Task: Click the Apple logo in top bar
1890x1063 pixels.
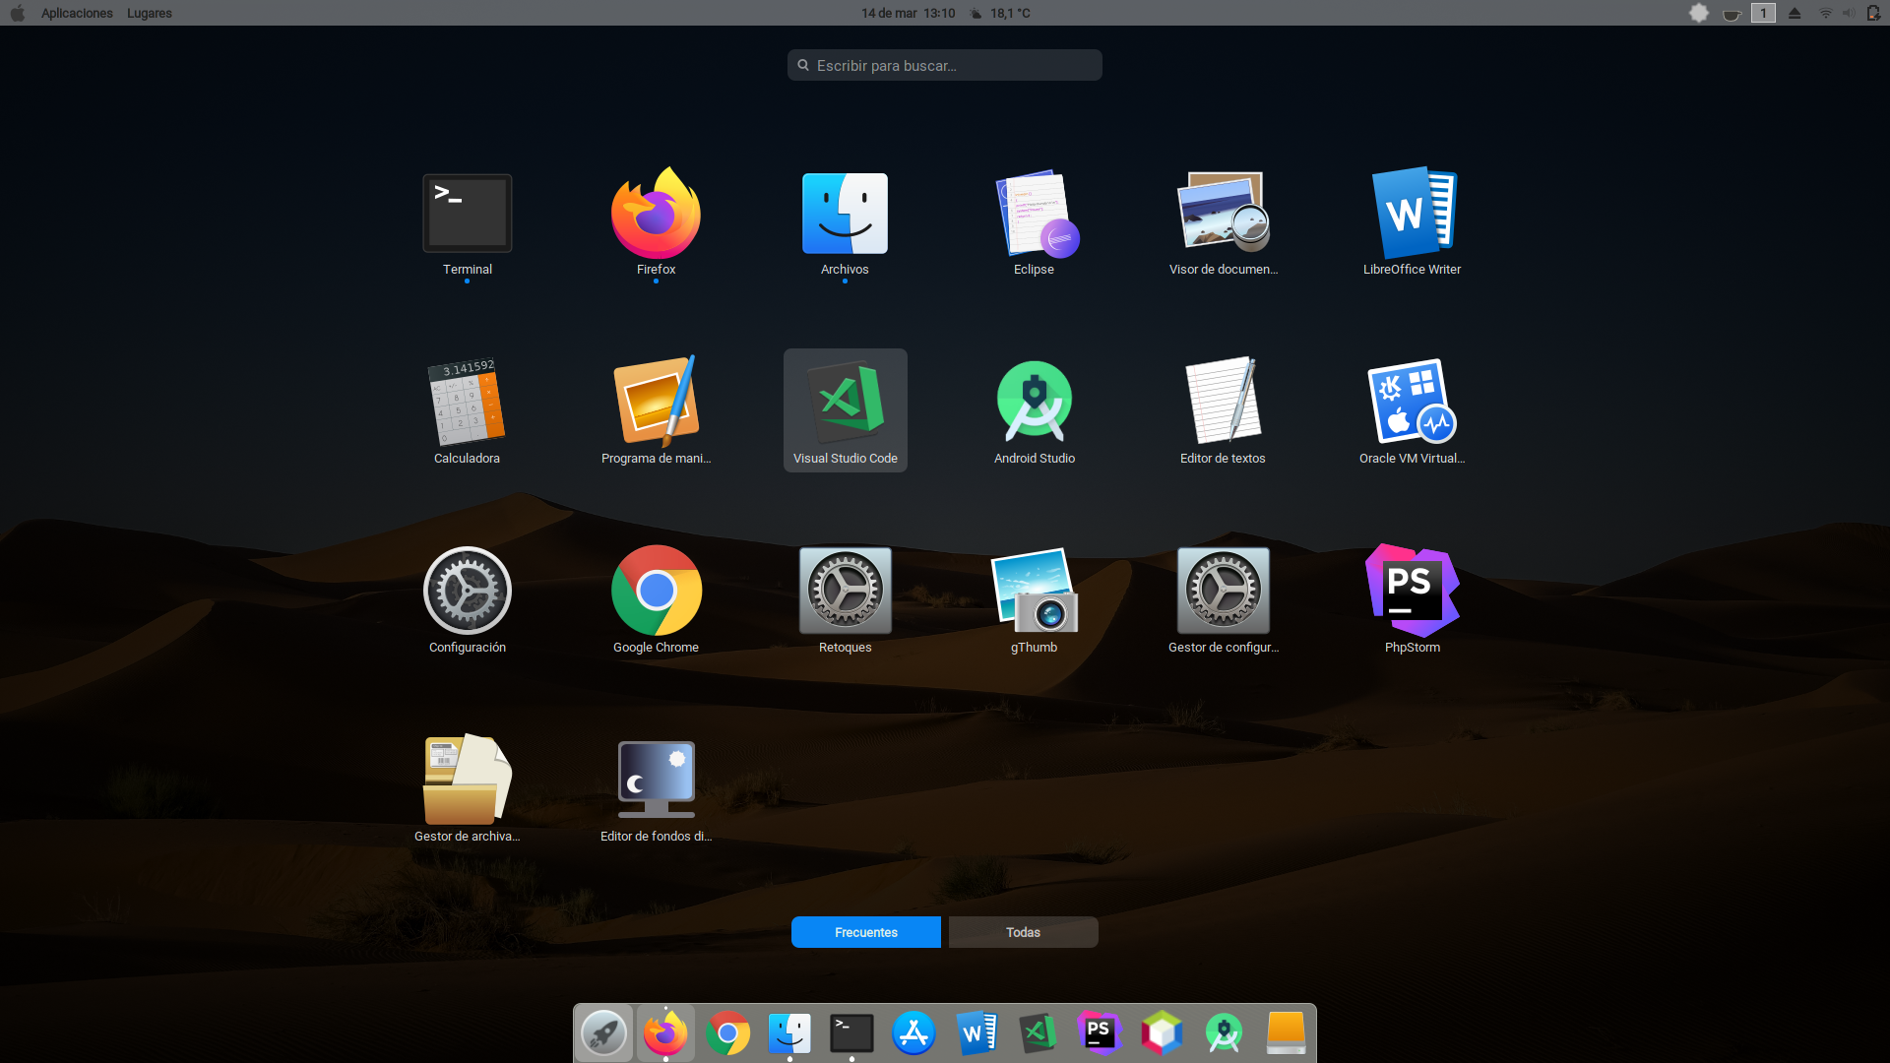Action: (x=18, y=13)
